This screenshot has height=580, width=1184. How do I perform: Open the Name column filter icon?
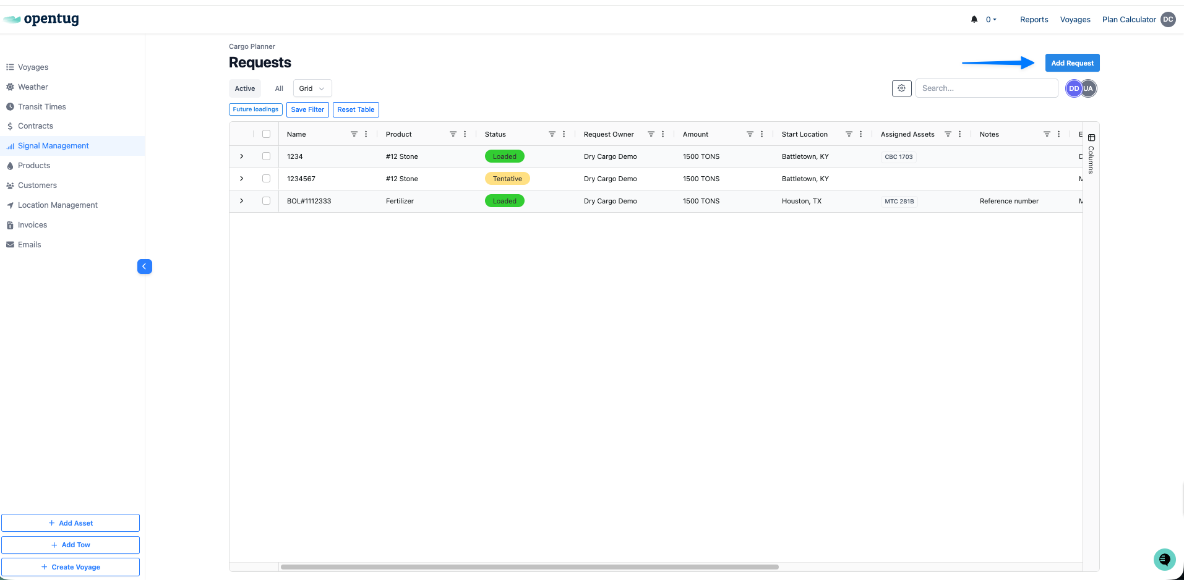tap(354, 134)
